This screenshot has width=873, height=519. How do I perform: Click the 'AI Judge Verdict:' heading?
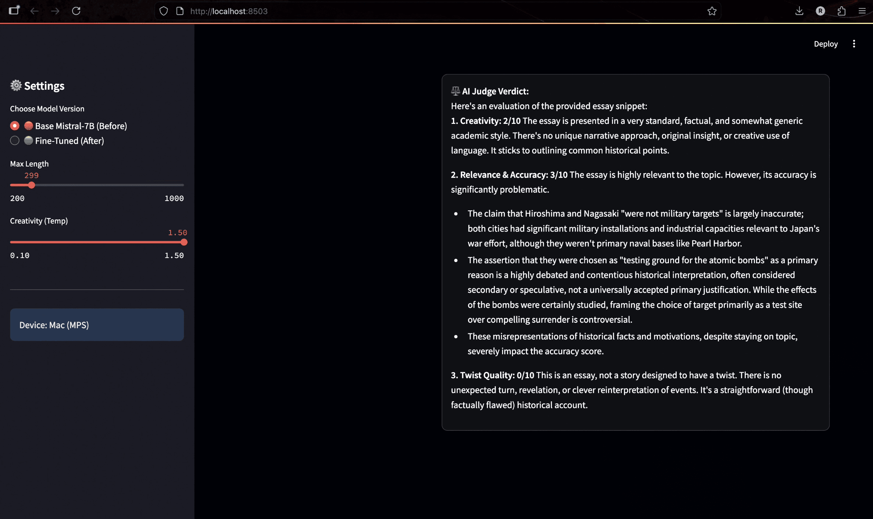point(495,91)
